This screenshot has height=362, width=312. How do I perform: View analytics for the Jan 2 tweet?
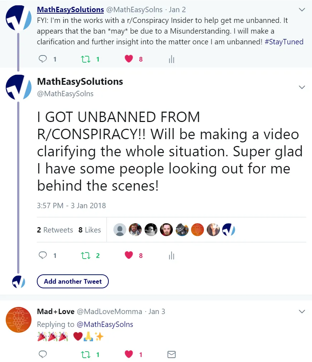click(171, 59)
